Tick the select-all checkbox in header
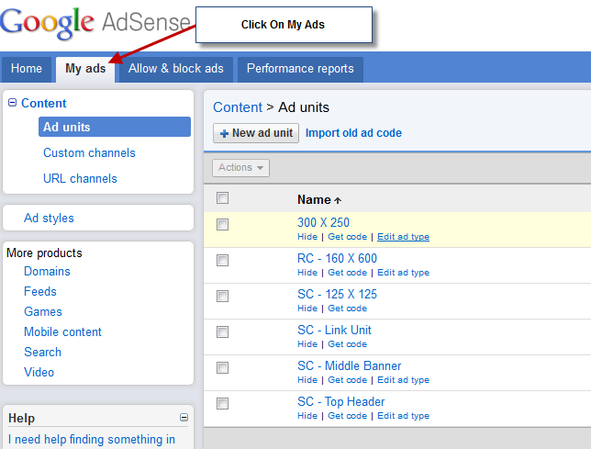This screenshot has height=449, width=591. [222, 198]
